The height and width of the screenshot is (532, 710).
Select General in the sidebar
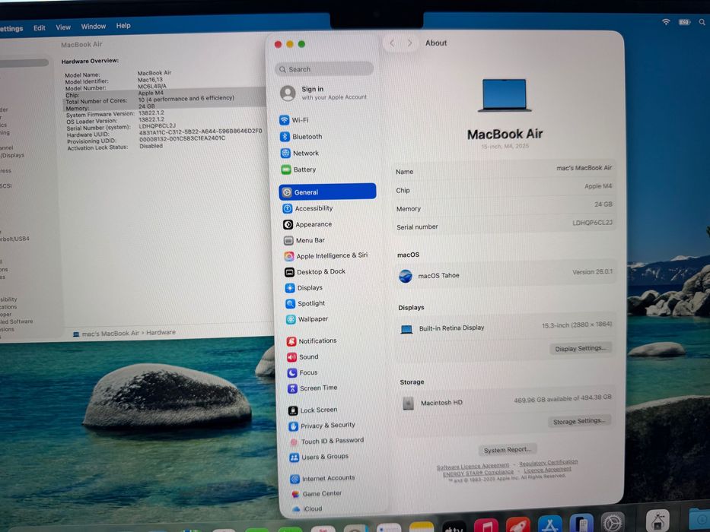[x=327, y=192]
